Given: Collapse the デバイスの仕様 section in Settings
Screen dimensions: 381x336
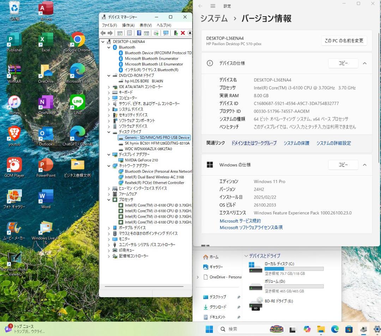Looking at the screenshot, I should point(364,63).
